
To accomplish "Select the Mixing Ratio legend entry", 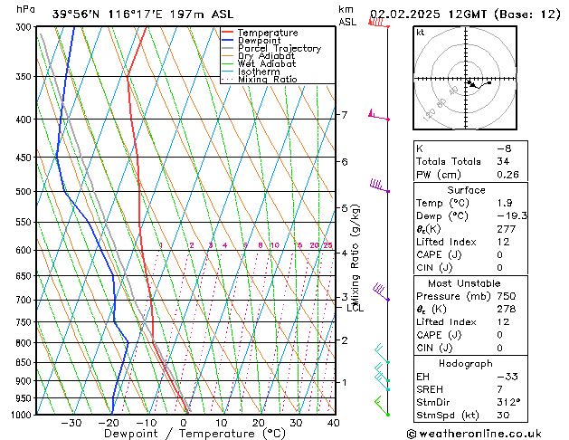I will [260, 80].
